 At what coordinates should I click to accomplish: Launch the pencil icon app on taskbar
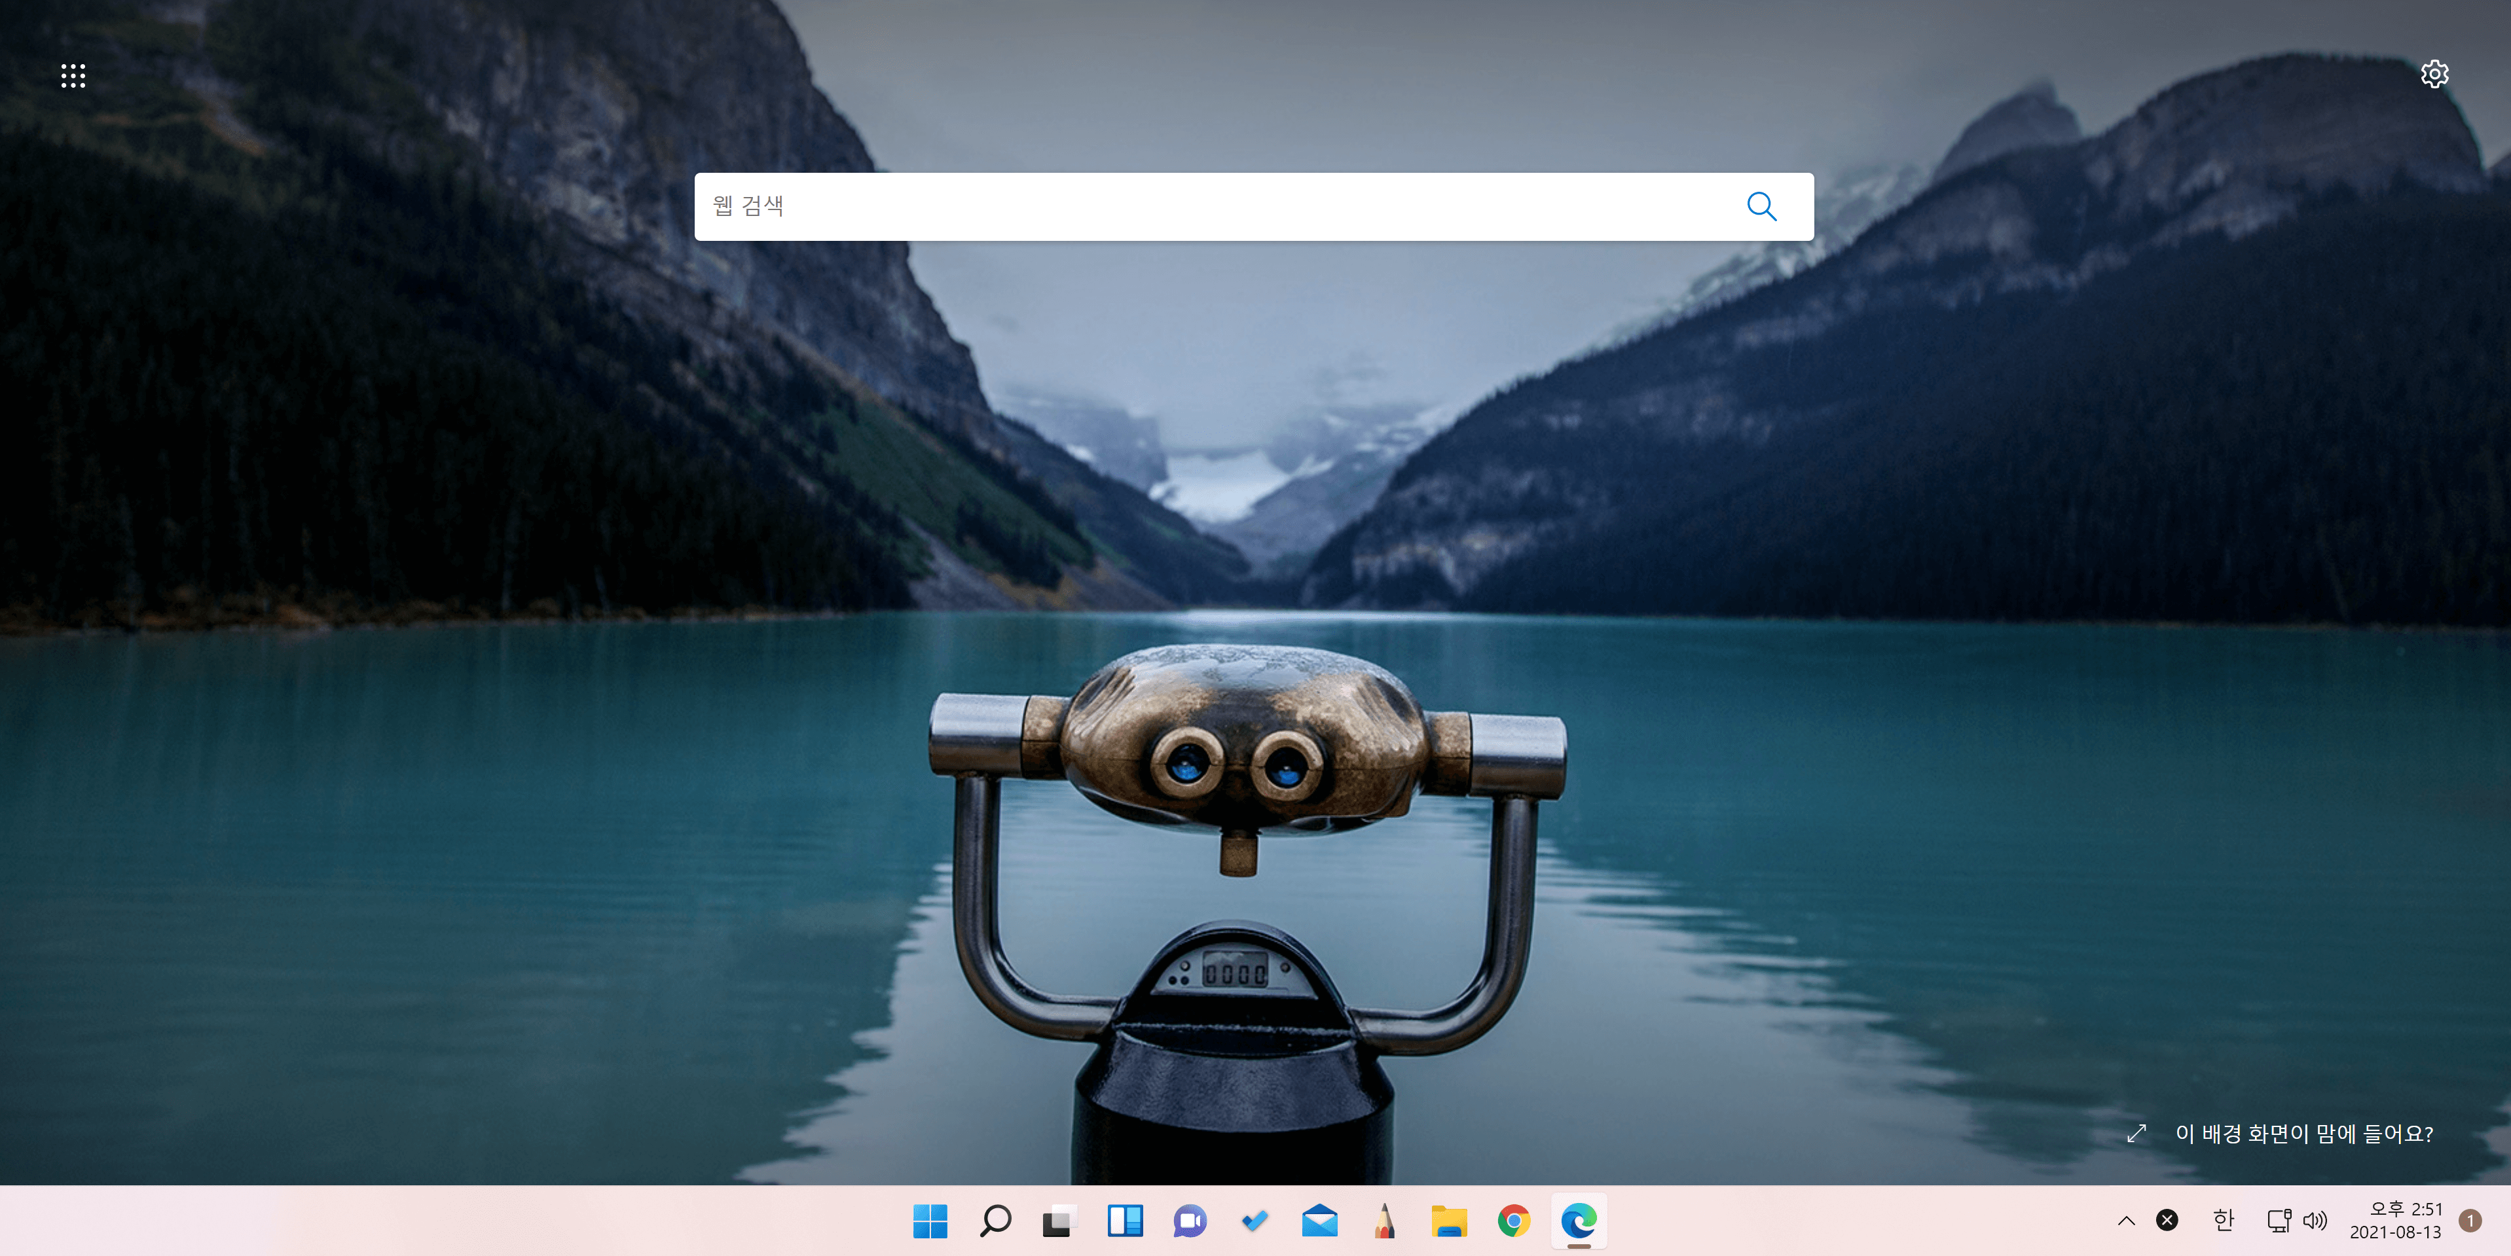[x=1384, y=1220]
